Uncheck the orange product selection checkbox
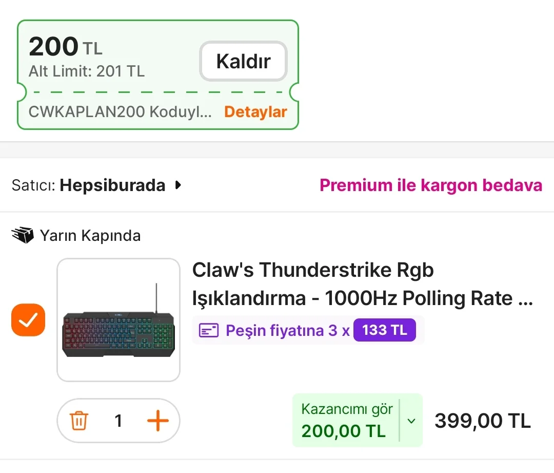Viewport: 554px width, 473px height. pyautogui.click(x=28, y=320)
